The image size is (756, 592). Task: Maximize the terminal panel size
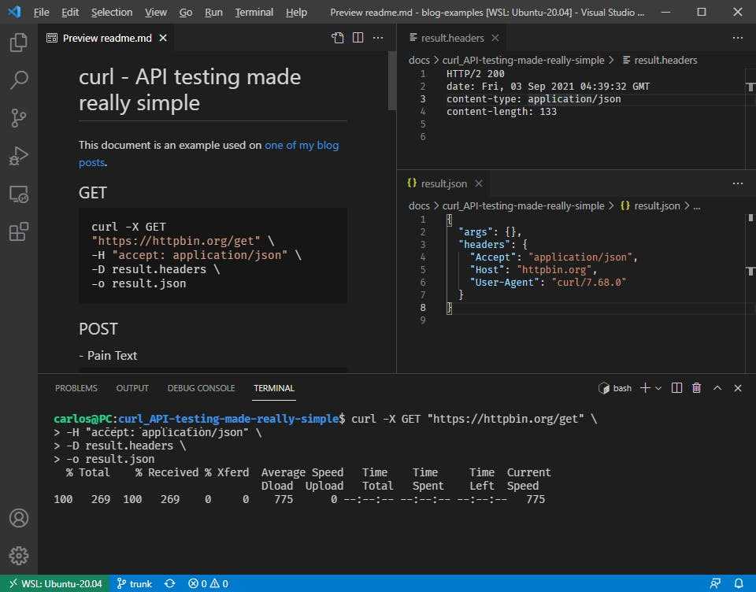[x=717, y=388]
